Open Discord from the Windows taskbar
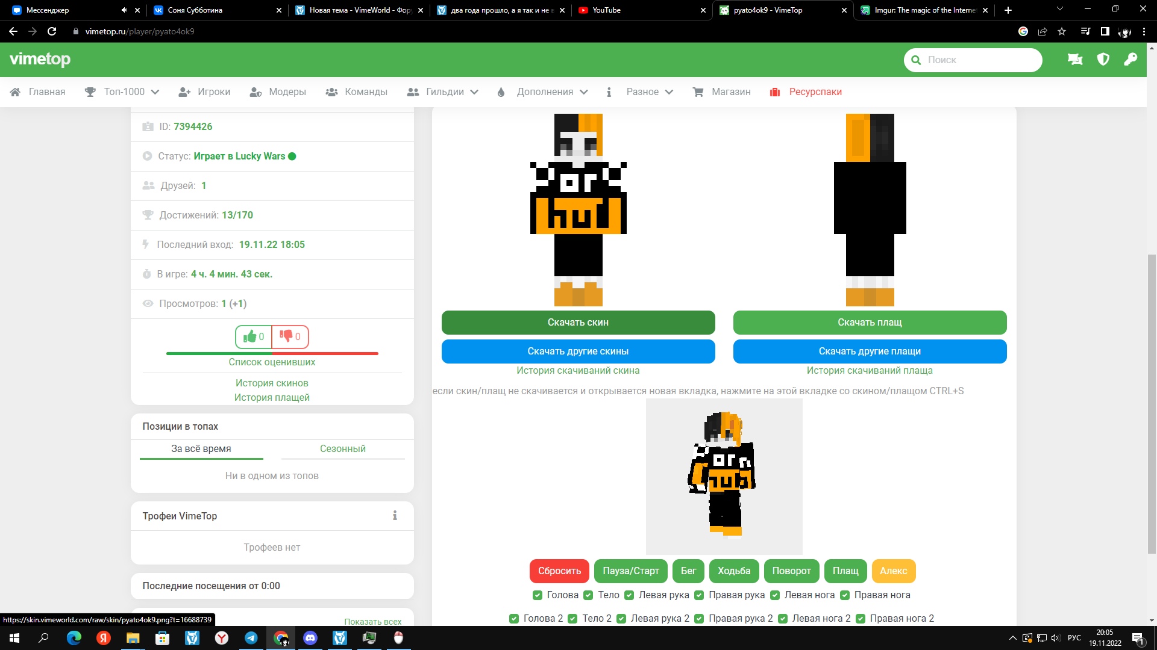1157x650 pixels. pos(310,638)
